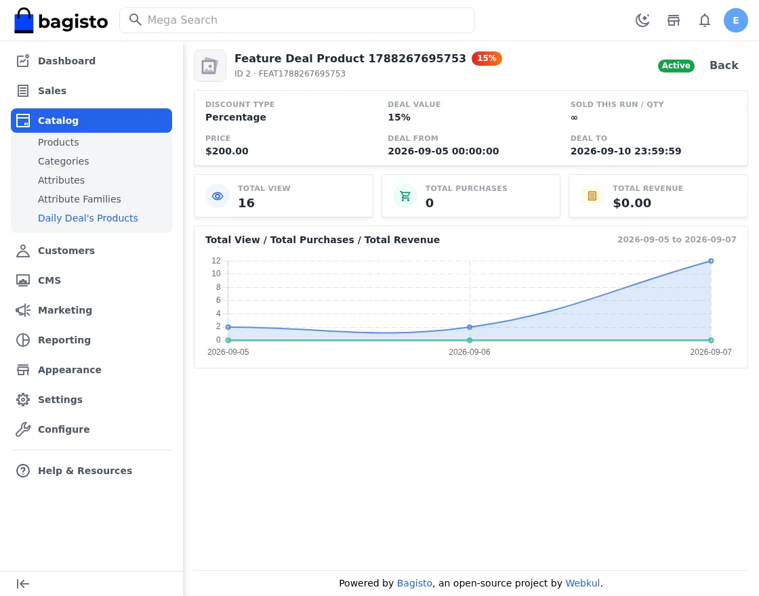Image resolution: width=759 pixels, height=596 pixels.
Task: Click the CMS monitor icon
Action: click(23, 280)
